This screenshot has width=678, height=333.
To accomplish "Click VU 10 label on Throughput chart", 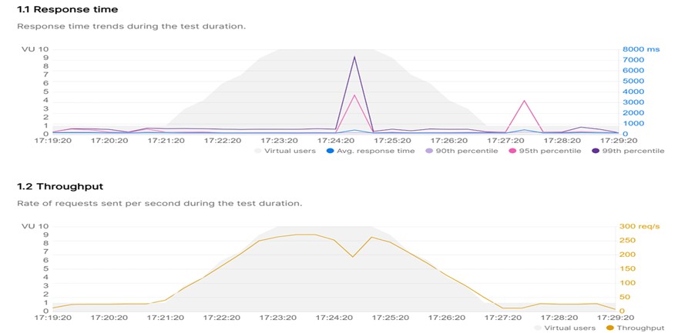I will click(x=35, y=226).
